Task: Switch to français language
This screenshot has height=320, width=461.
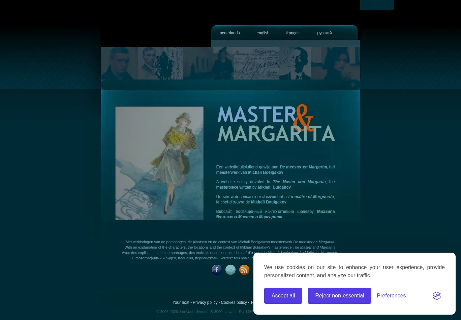Action: (x=293, y=33)
